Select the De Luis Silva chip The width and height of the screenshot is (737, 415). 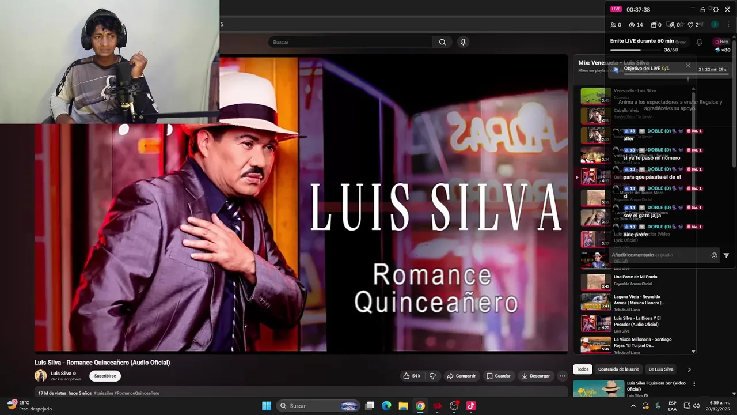point(660,369)
